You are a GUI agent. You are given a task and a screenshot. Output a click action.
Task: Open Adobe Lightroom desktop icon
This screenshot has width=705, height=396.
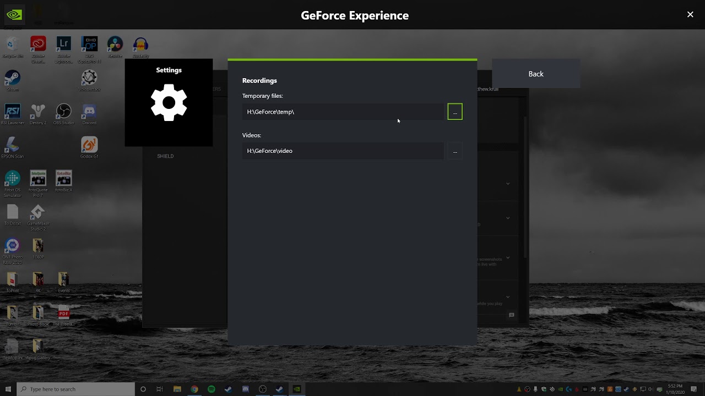(63, 50)
